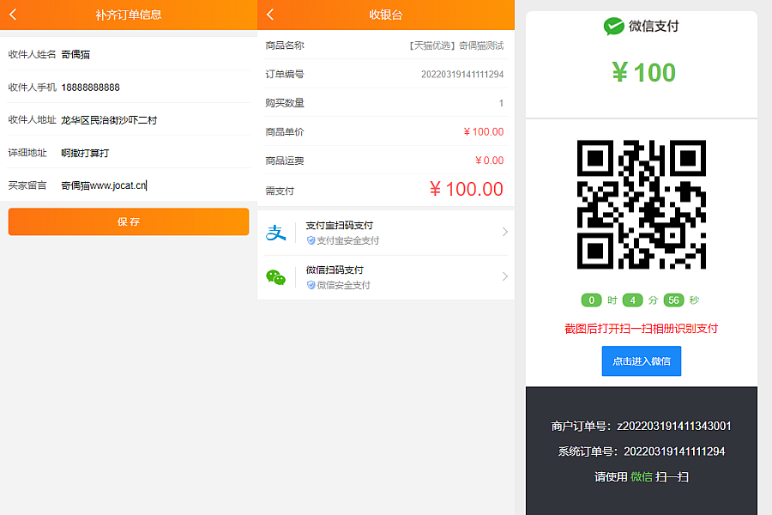Click the 购买数量 value 1
This screenshot has height=515, width=772.
501,104
